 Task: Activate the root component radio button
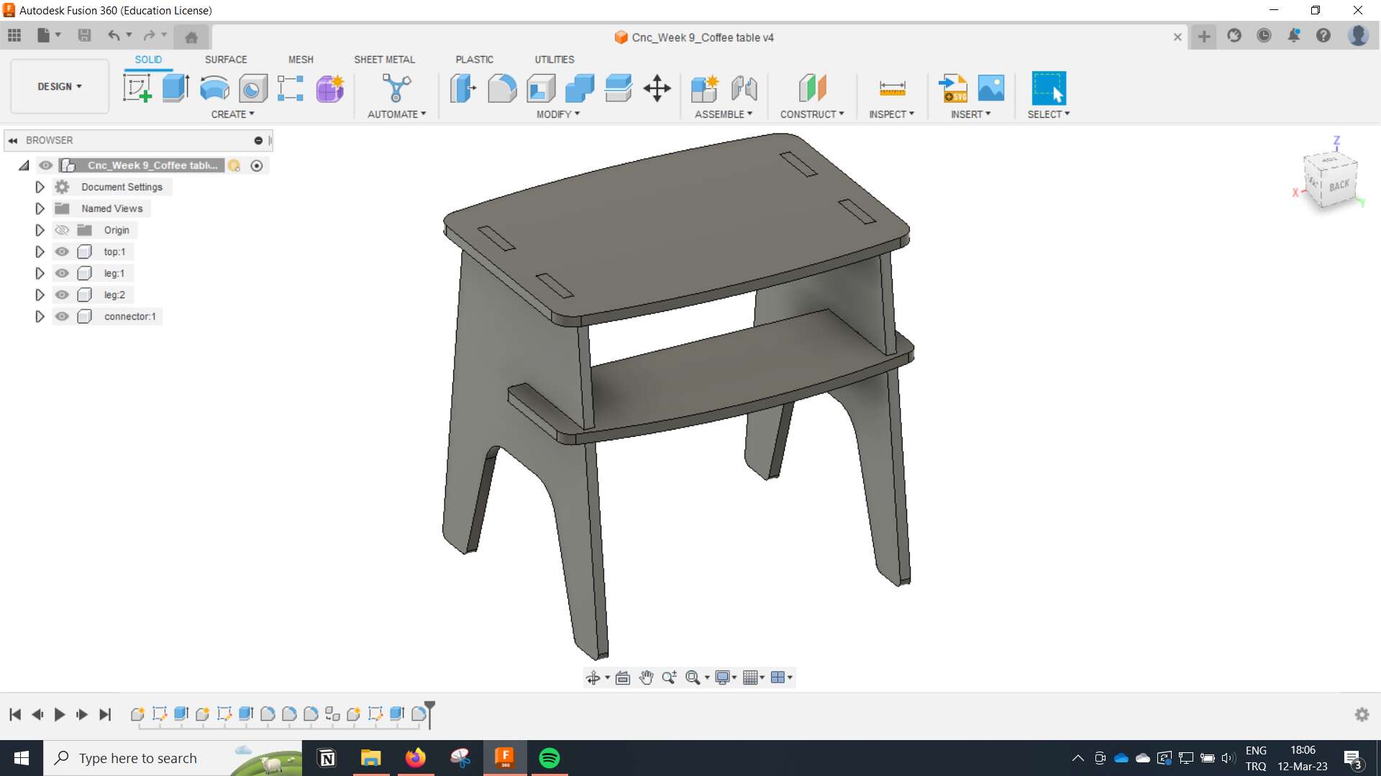[x=257, y=165]
